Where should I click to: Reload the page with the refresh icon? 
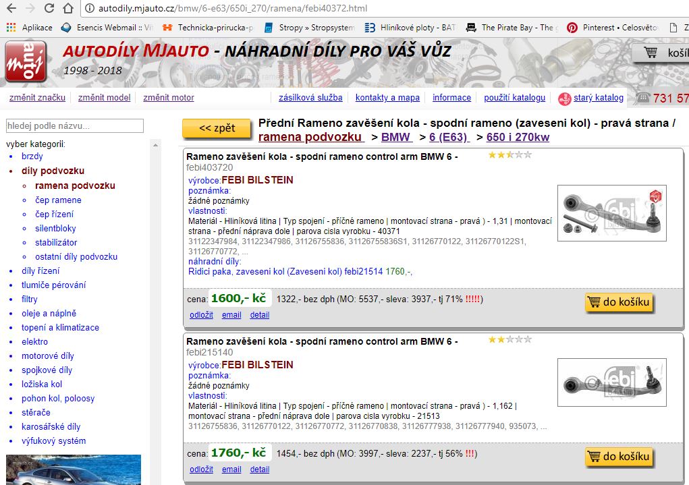[49, 8]
